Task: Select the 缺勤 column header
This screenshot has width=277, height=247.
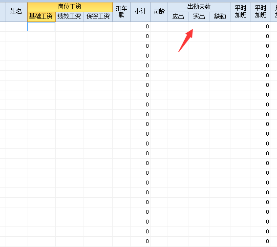Action: (x=220, y=17)
